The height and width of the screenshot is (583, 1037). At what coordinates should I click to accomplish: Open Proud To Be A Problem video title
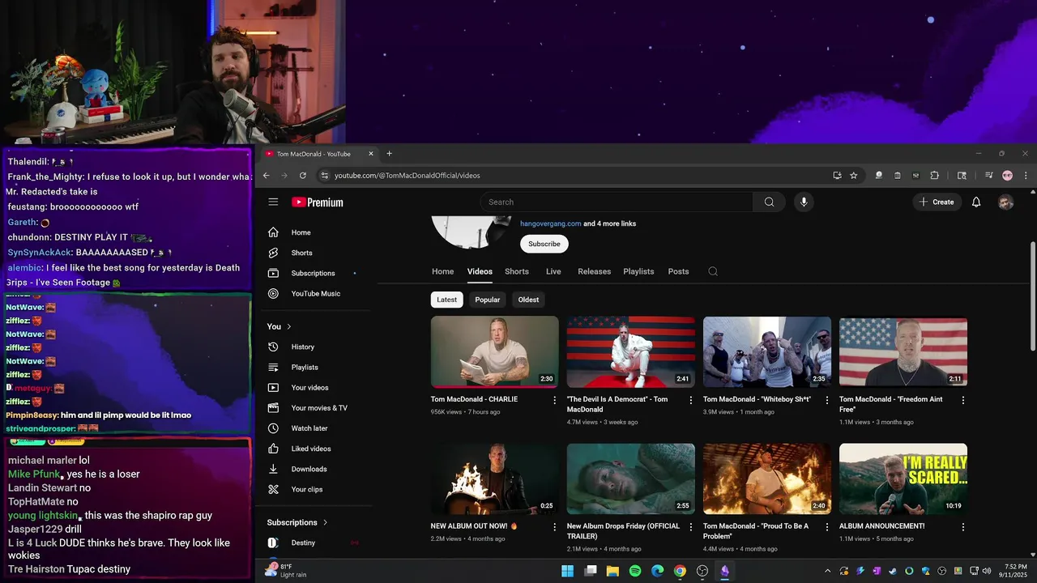pyautogui.click(x=756, y=531)
